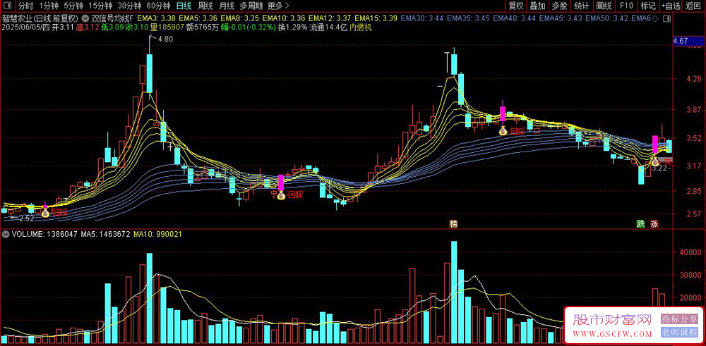
Task: Click the 3.87 price axis label
Action: (694, 109)
